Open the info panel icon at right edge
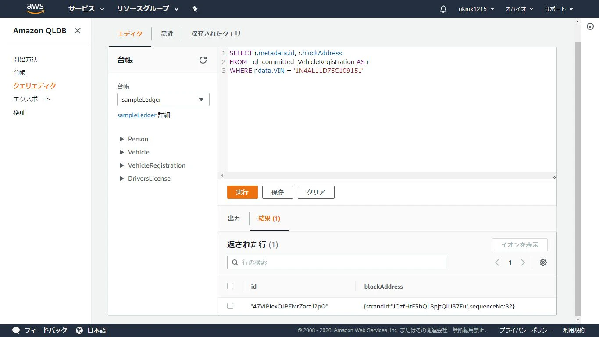This screenshot has height=337, width=599. pyautogui.click(x=590, y=26)
